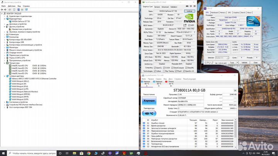Open the GPU-Z hamburger menu icon
The image size is (278, 156).
(195, 6)
